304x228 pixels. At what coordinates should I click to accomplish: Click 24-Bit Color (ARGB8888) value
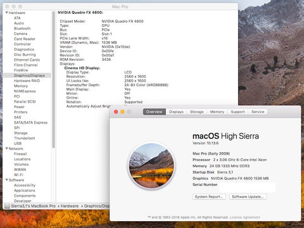tap(146, 85)
